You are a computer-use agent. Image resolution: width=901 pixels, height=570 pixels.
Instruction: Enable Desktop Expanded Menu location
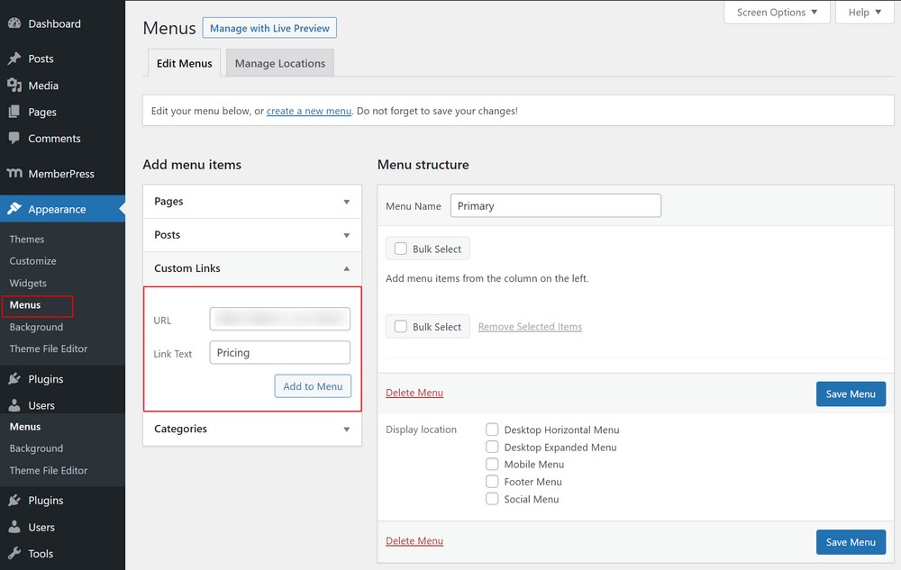[492, 447]
